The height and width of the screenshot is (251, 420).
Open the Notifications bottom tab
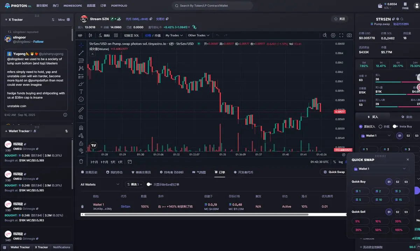click(62, 247)
